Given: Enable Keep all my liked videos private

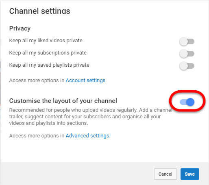Looking at the screenshot, I should pyautogui.click(x=187, y=41).
